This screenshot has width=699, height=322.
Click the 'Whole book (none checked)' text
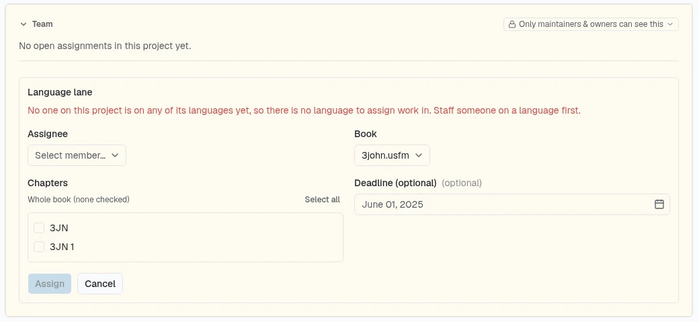[x=79, y=200]
